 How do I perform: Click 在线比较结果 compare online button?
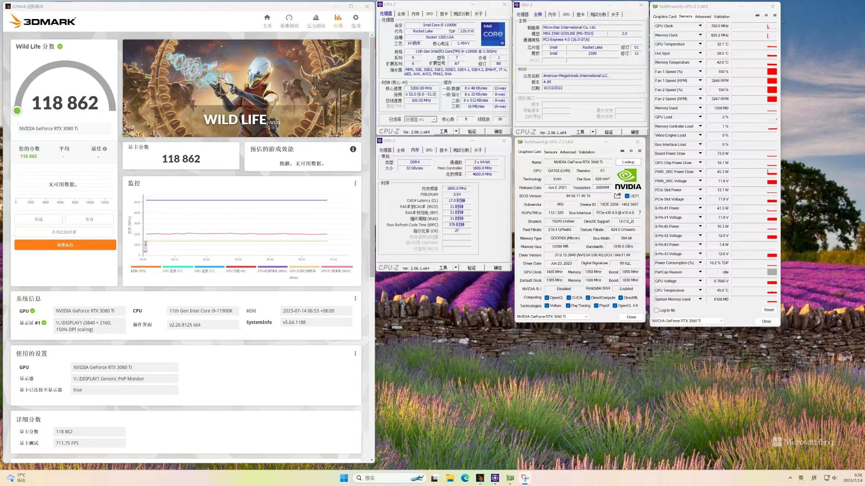tap(64, 232)
